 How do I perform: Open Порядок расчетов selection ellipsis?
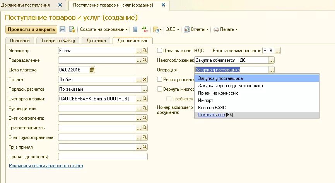145,89
